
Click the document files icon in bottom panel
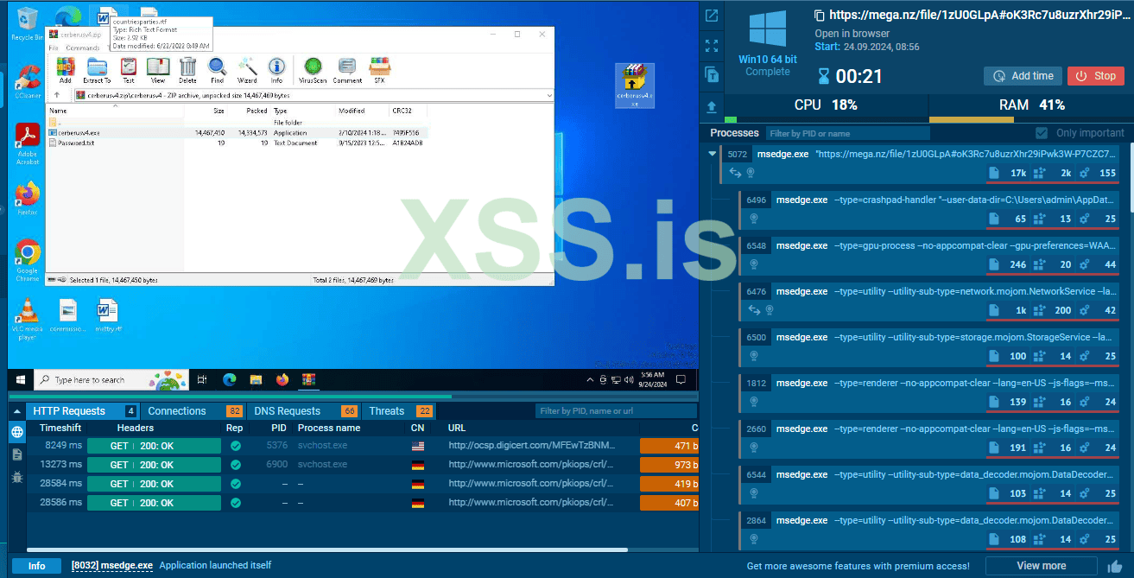click(17, 454)
